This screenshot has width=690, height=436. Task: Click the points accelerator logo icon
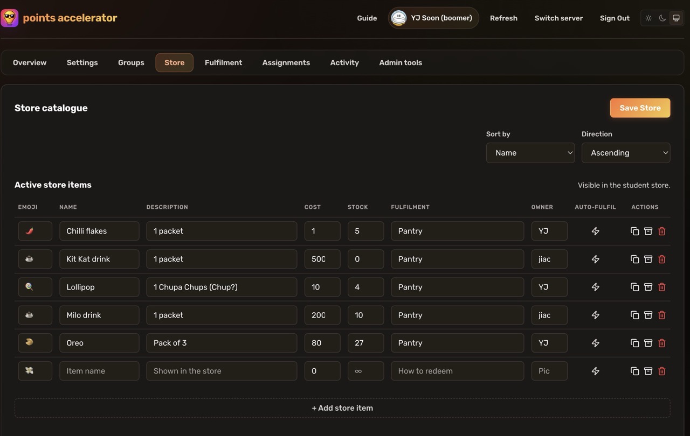(10, 18)
